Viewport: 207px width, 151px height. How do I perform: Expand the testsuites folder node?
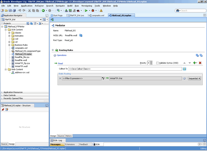click(x=9, y=36)
